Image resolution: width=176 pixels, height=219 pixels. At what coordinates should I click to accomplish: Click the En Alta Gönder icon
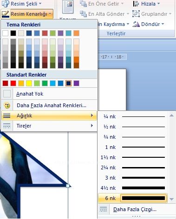pos(83,14)
